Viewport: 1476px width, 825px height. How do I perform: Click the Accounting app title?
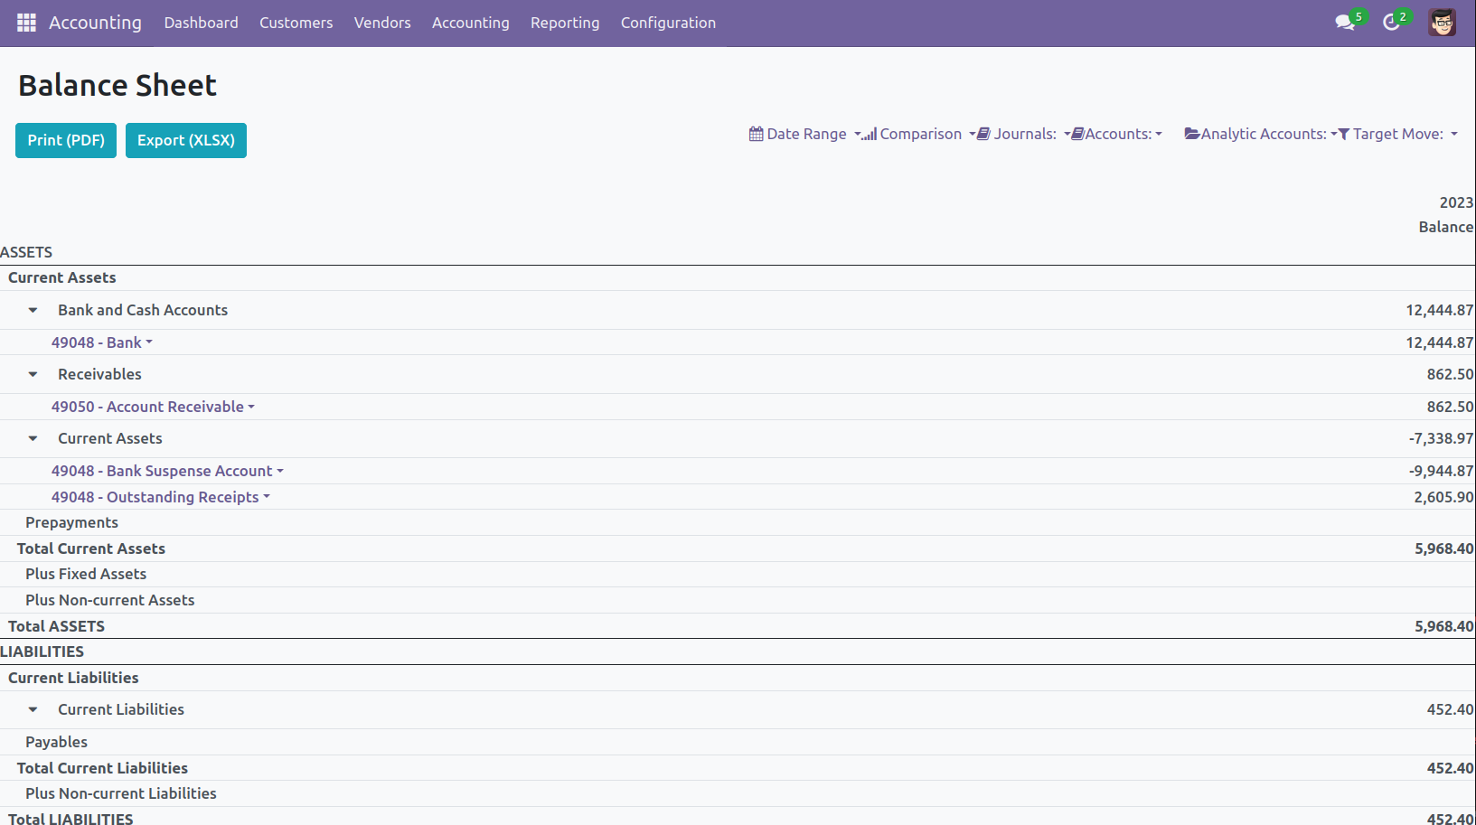coord(95,23)
